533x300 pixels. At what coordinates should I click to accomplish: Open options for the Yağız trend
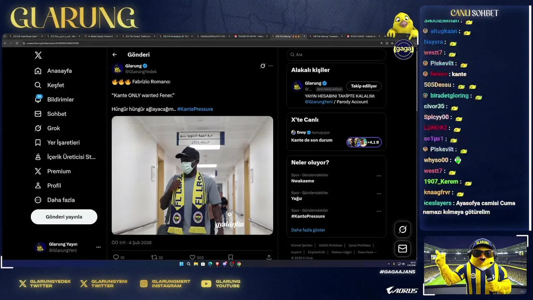point(379,194)
